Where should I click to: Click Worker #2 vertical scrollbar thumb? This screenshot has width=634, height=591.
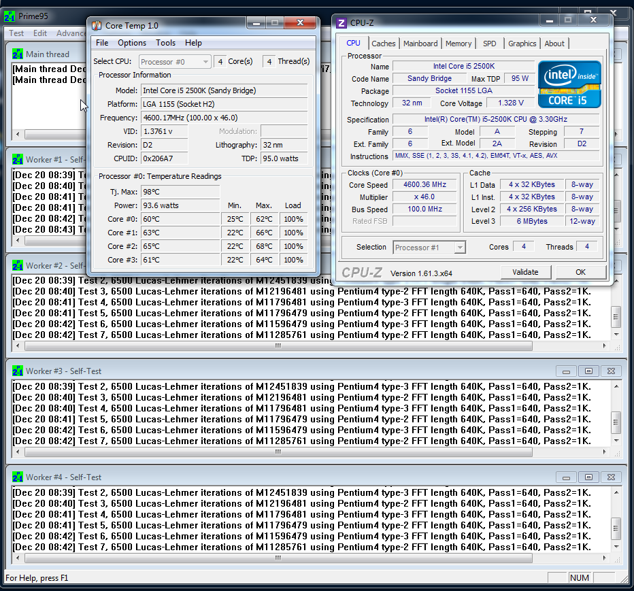(616, 316)
